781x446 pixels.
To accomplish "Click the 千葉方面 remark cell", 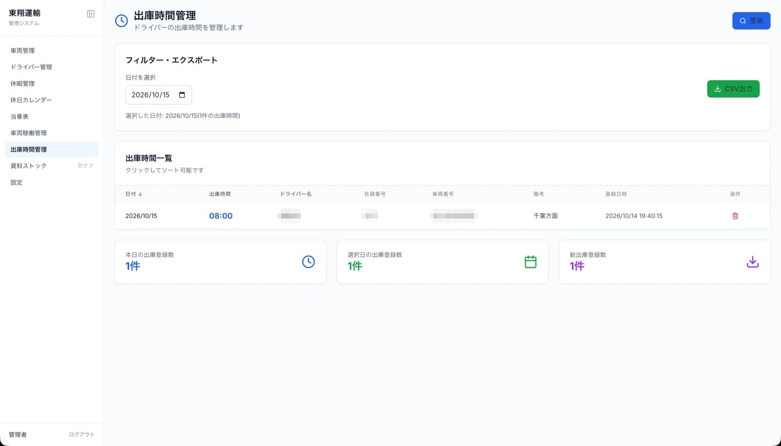I will pos(546,216).
